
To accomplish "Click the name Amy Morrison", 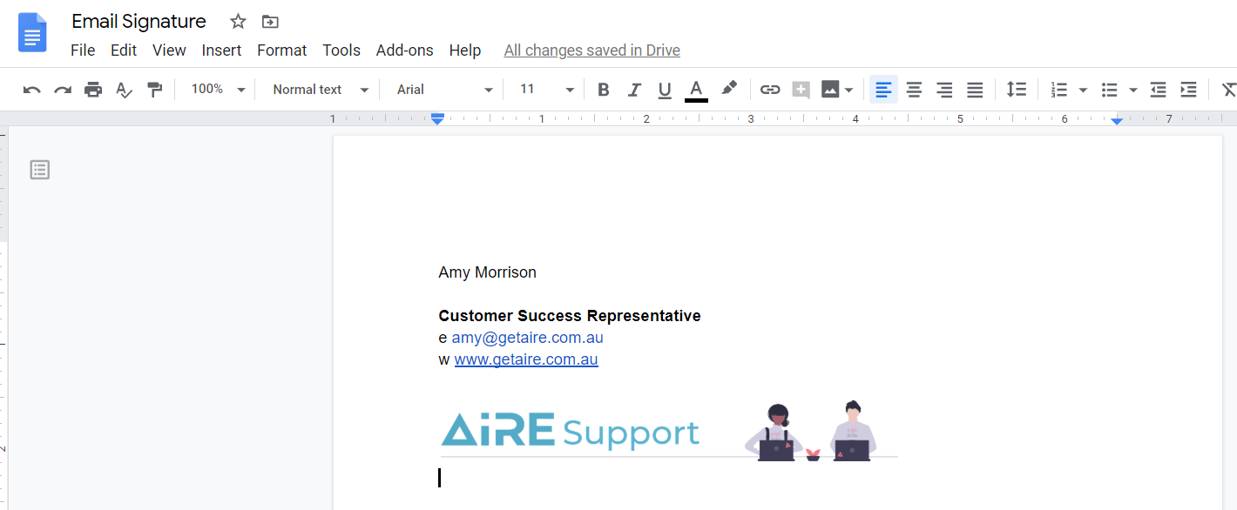I will (487, 272).
